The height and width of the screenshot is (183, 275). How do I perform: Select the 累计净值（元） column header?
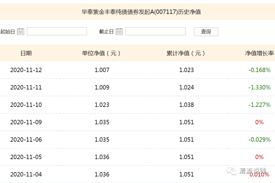pos(186,53)
